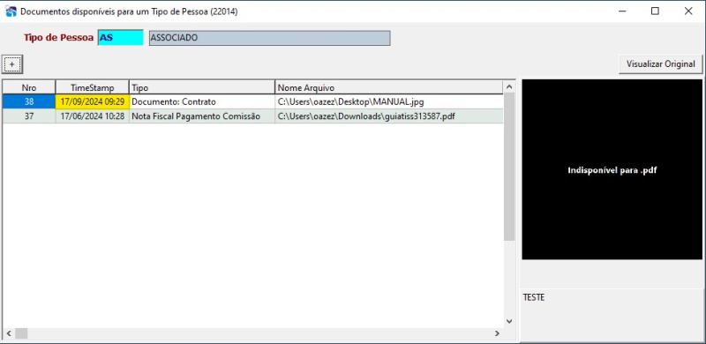Screen dimensions: 706x344
Task: Click the vertical scrollbar up arrow
Action: tap(509, 86)
